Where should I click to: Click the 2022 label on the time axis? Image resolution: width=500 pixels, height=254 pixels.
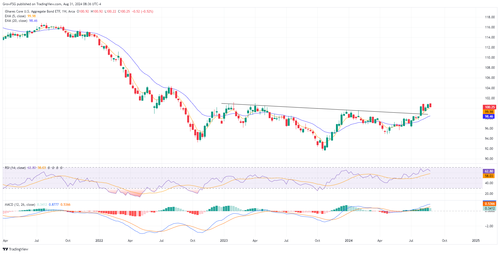pos(99,241)
